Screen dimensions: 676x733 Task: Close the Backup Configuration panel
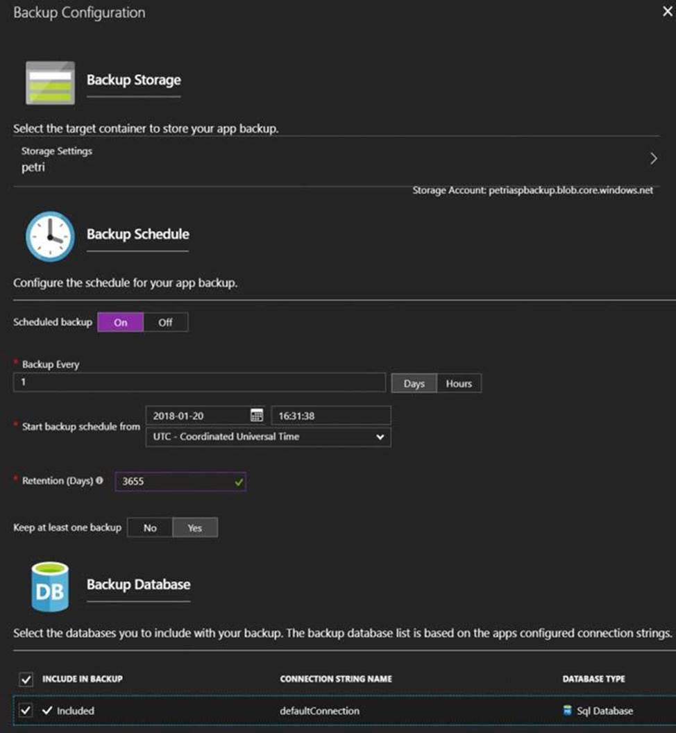coord(667,12)
